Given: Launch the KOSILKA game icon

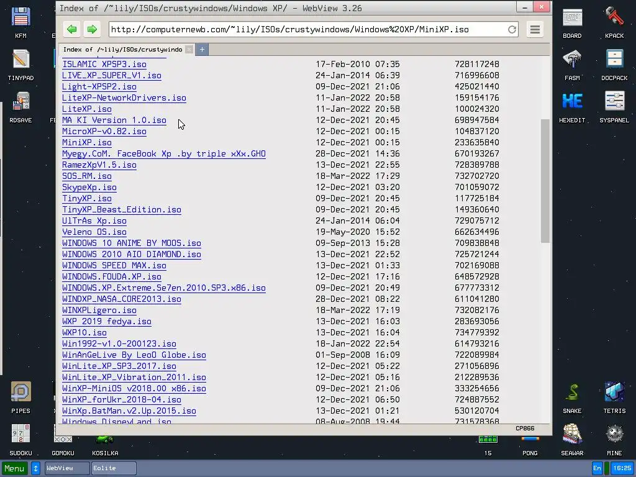Looking at the screenshot, I should pyautogui.click(x=105, y=445).
